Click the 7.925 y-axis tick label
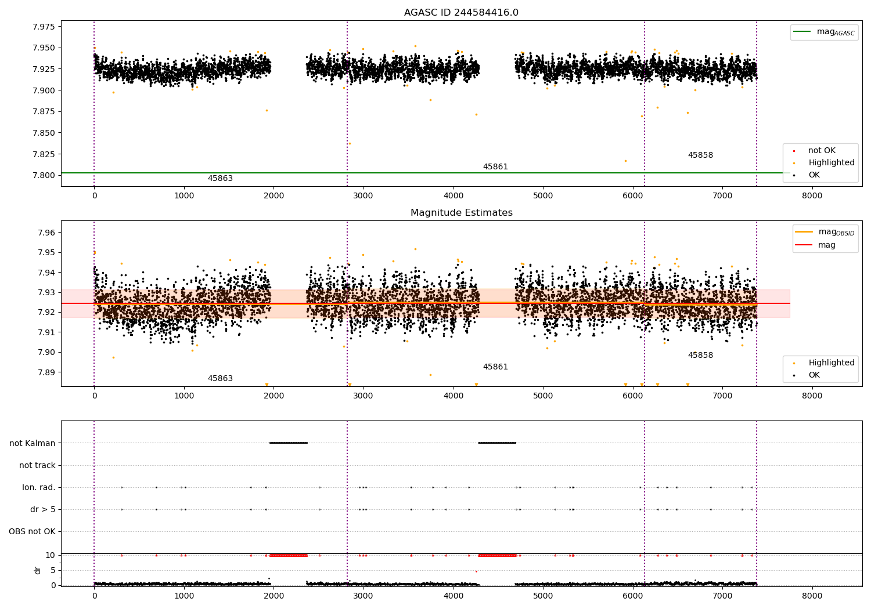The height and width of the screenshot is (609, 871). (x=44, y=69)
